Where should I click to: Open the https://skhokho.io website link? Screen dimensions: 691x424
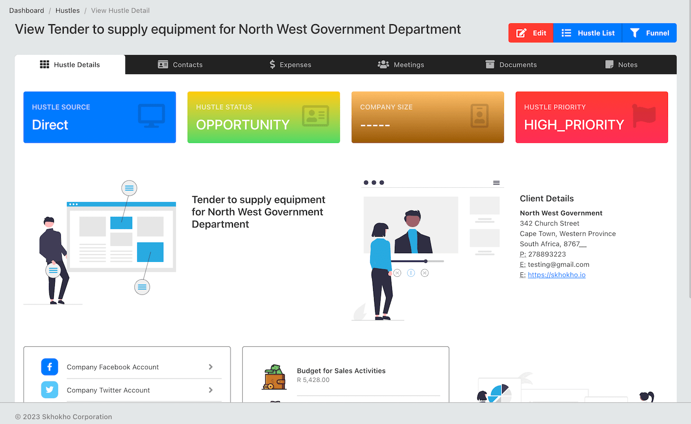click(x=557, y=275)
